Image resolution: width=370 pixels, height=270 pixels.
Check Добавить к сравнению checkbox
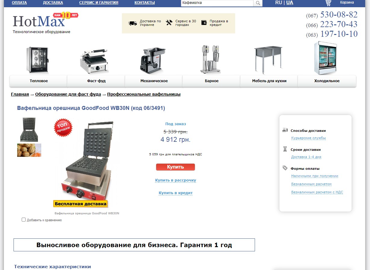[24, 220]
